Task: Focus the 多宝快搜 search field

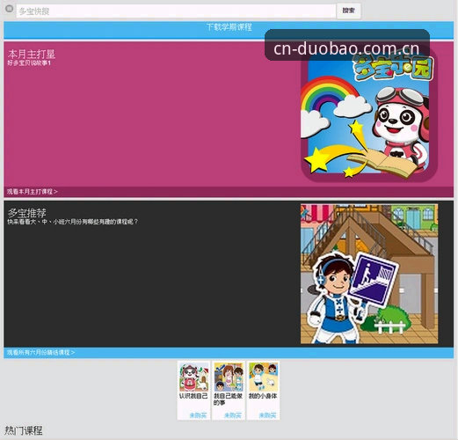Action: pos(176,11)
